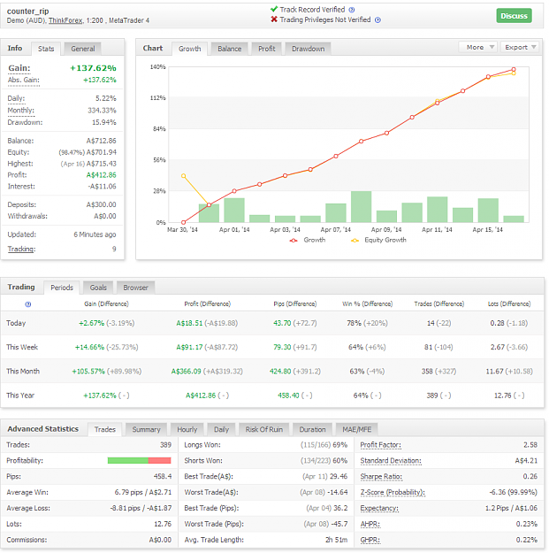Open the Periods tab in Trading

click(x=62, y=288)
